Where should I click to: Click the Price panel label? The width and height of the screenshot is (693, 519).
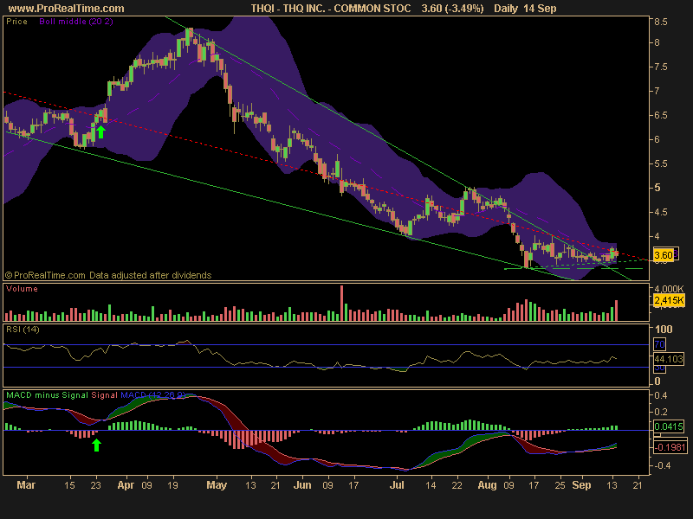[x=16, y=21]
